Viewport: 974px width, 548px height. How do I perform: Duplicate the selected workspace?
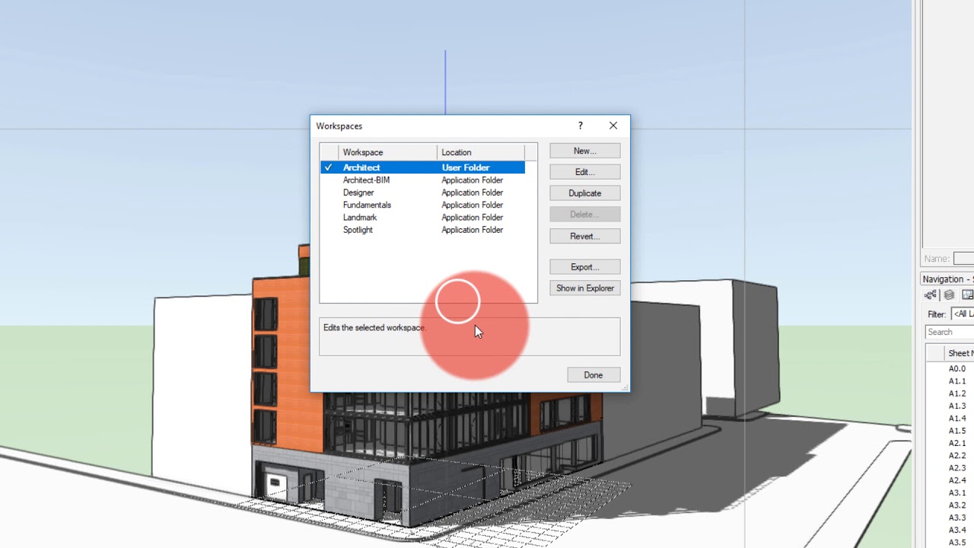point(584,193)
